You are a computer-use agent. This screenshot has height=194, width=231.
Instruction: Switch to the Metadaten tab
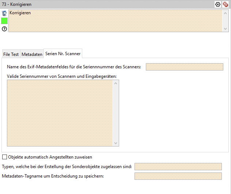[32, 54]
